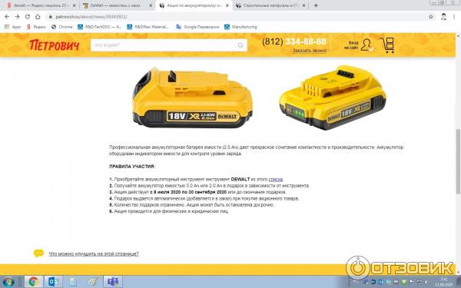Image resolution: width=461 pixels, height=288 pixels.
Task: Reload the page with refresh icon
Action: (28, 17)
